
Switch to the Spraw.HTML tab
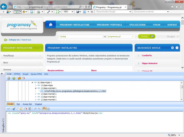click(36, 74)
